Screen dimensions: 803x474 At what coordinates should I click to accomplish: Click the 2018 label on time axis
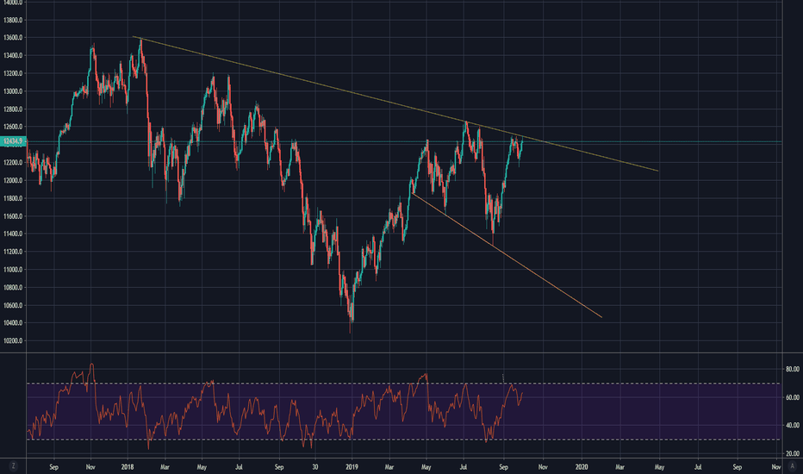coord(128,467)
